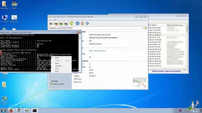
Task: Click the Local Area Connection combo box
Action: (x=100, y=28)
